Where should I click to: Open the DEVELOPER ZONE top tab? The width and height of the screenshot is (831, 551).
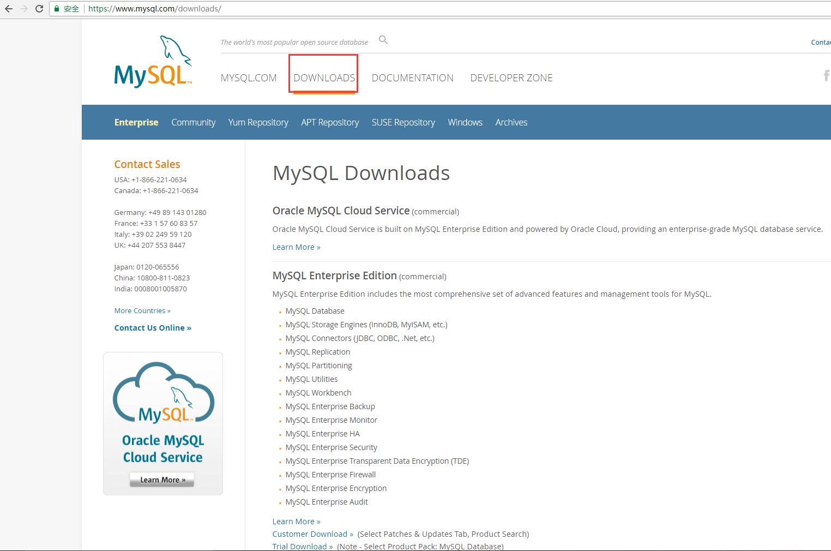pyautogui.click(x=511, y=78)
